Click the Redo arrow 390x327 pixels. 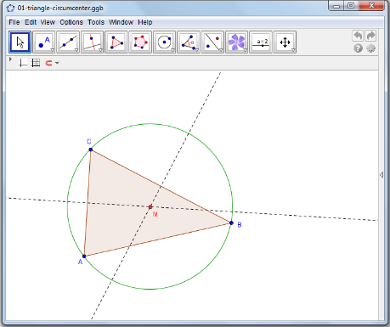tap(370, 36)
